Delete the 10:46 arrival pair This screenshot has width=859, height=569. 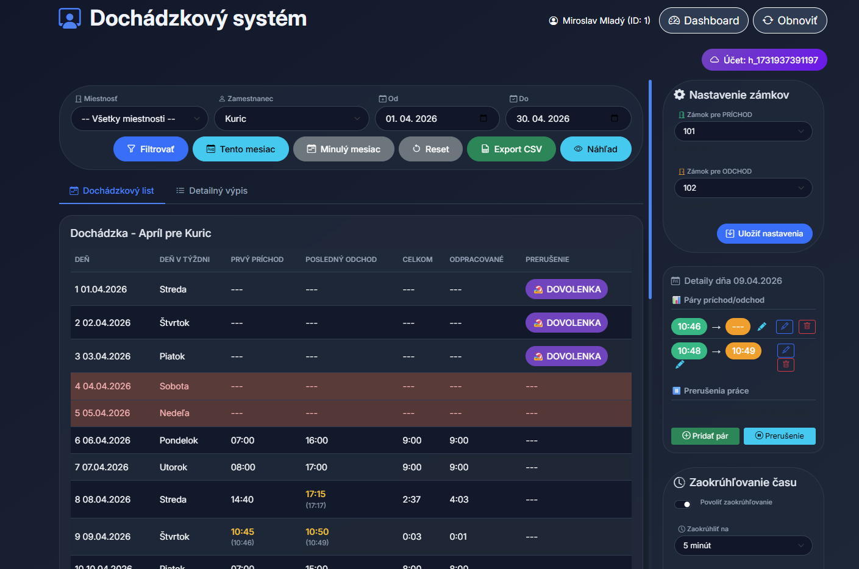tap(807, 327)
